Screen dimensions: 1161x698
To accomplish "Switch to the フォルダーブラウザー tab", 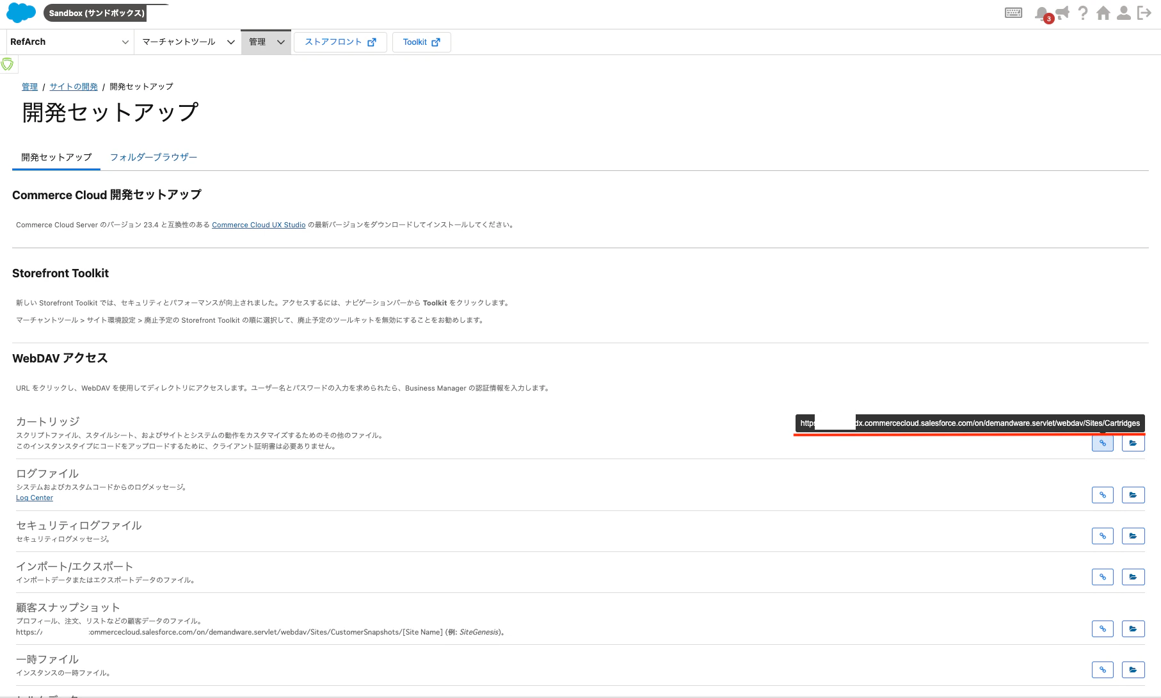I will tap(153, 158).
